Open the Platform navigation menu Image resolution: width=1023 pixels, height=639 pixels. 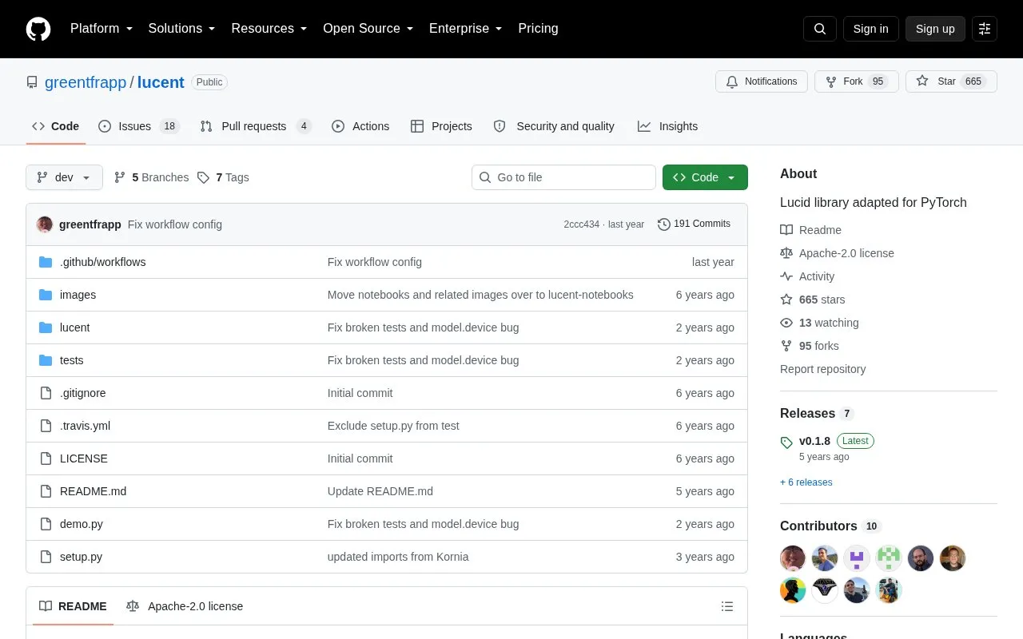click(x=102, y=29)
